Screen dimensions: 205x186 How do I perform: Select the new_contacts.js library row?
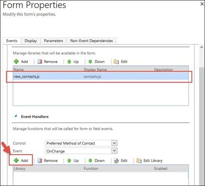pyautogui.click(x=101, y=76)
